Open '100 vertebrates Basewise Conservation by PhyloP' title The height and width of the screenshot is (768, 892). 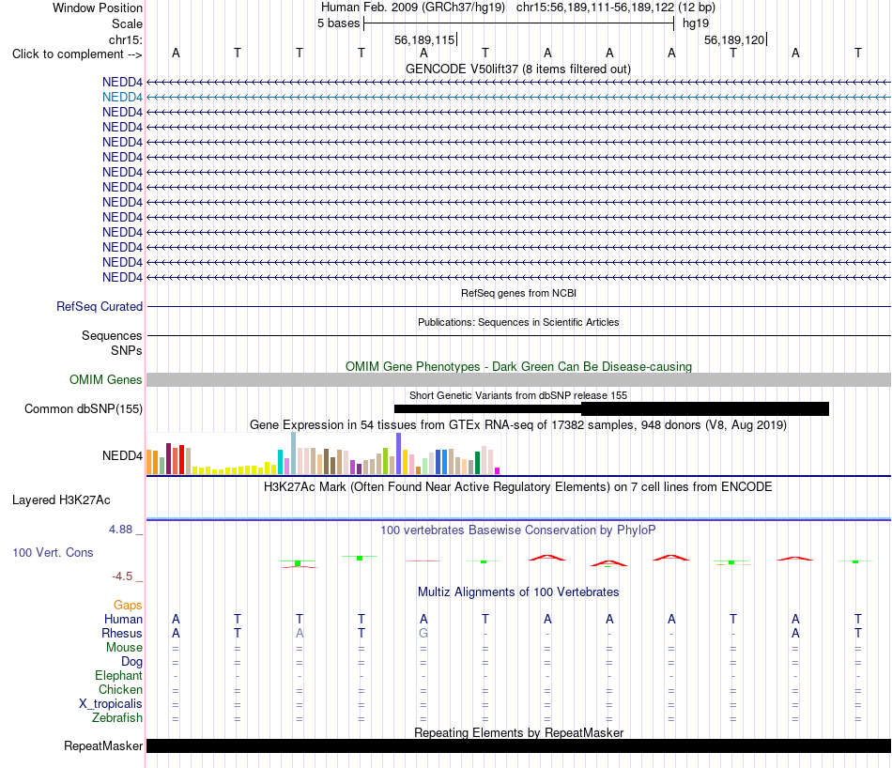click(x=518, y=530)
